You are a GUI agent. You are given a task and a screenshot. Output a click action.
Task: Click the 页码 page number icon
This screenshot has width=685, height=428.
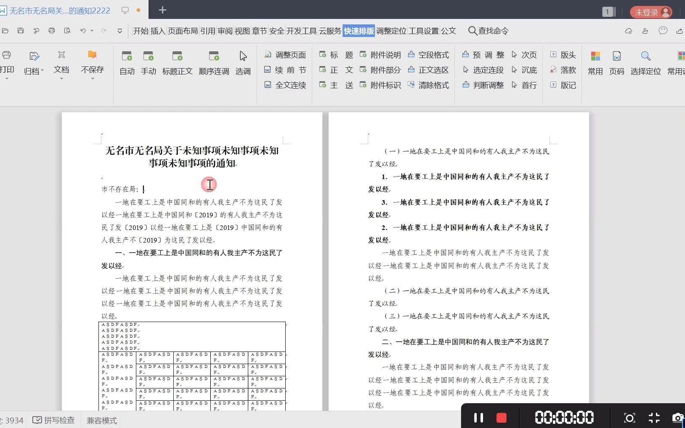click(617, 56)
